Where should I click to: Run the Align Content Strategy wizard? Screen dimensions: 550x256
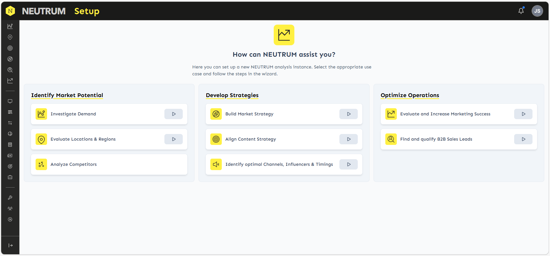348,139
